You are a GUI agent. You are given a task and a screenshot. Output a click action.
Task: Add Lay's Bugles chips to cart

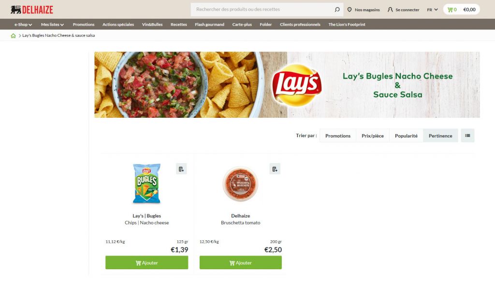[x=147, y=262]
